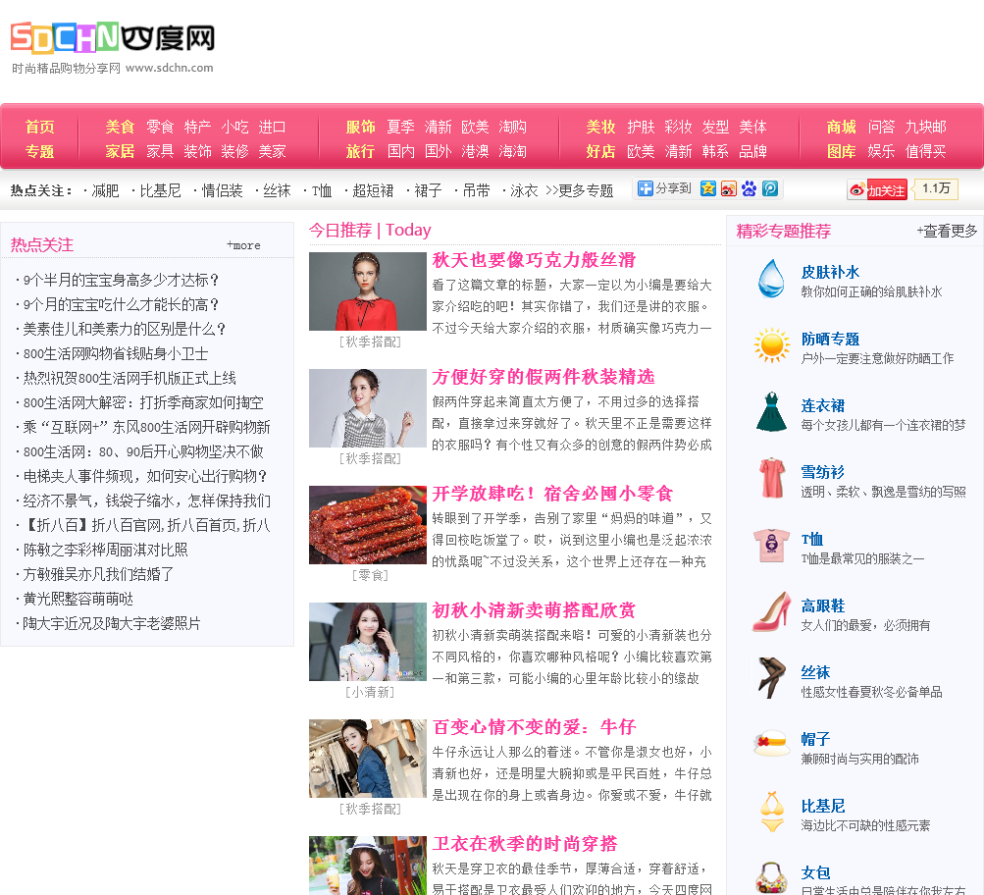Open the handbag 女包 icon
This screenshot has height=895, width=984.
point(771,877)
